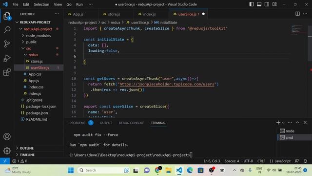Create a new terminal with plus icon
This screenshot has width=312, height=176.
pos(278,123)
